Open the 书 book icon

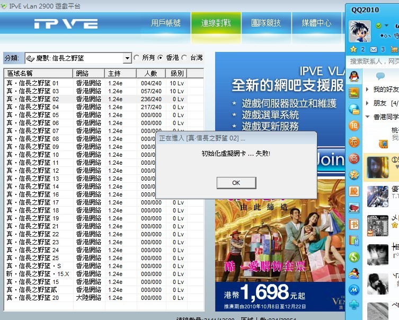coord(354,224)
